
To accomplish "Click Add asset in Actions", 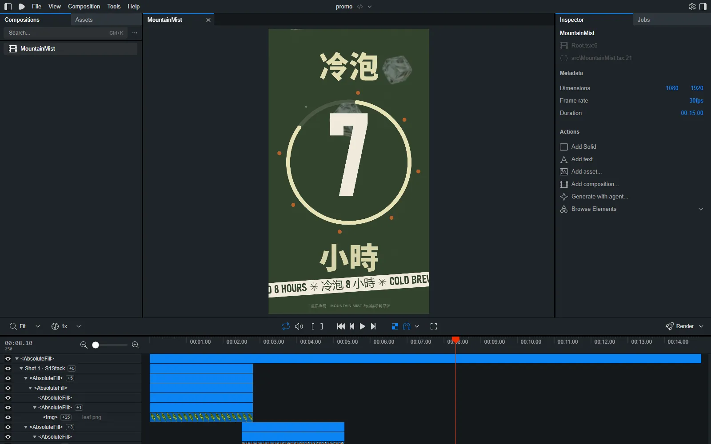I will (581, 172).
